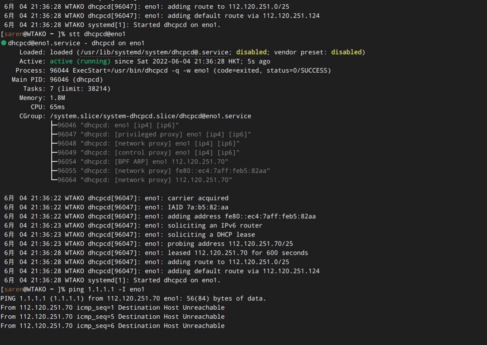
Task: Select process 96046 in CGroup tree
Action: pyautogui.click(x=118, y=125)
